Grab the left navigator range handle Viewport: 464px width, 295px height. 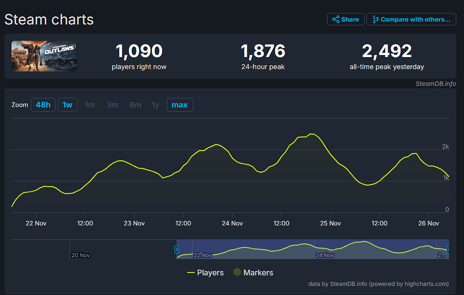point(176,249)
